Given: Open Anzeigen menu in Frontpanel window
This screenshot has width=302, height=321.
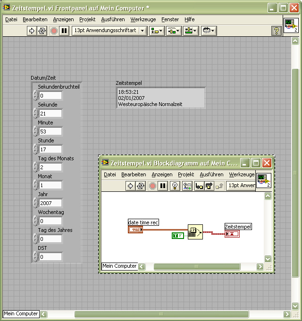Looking at the screenshot, I should (x=63, y=19).
